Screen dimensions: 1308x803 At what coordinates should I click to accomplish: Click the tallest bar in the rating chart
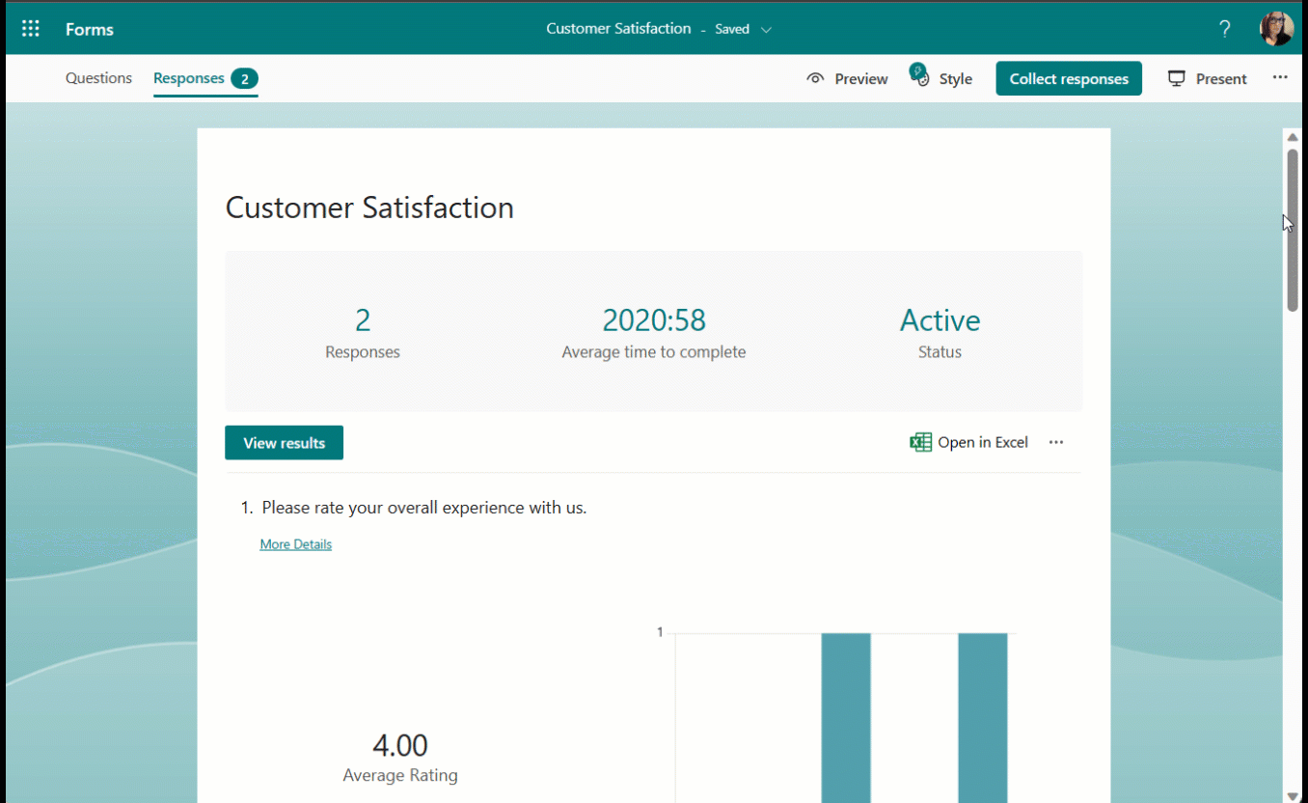coord(844,714)
